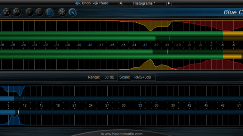Click the upper blue crest-factor histogram

click(x=121, y=91)
